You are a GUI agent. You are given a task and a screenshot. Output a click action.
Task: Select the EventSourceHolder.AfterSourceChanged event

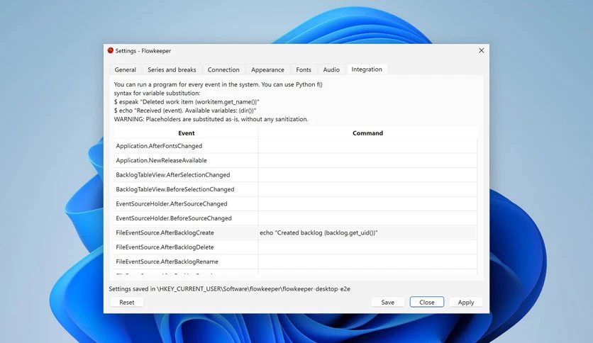click(x=186, y=203)
